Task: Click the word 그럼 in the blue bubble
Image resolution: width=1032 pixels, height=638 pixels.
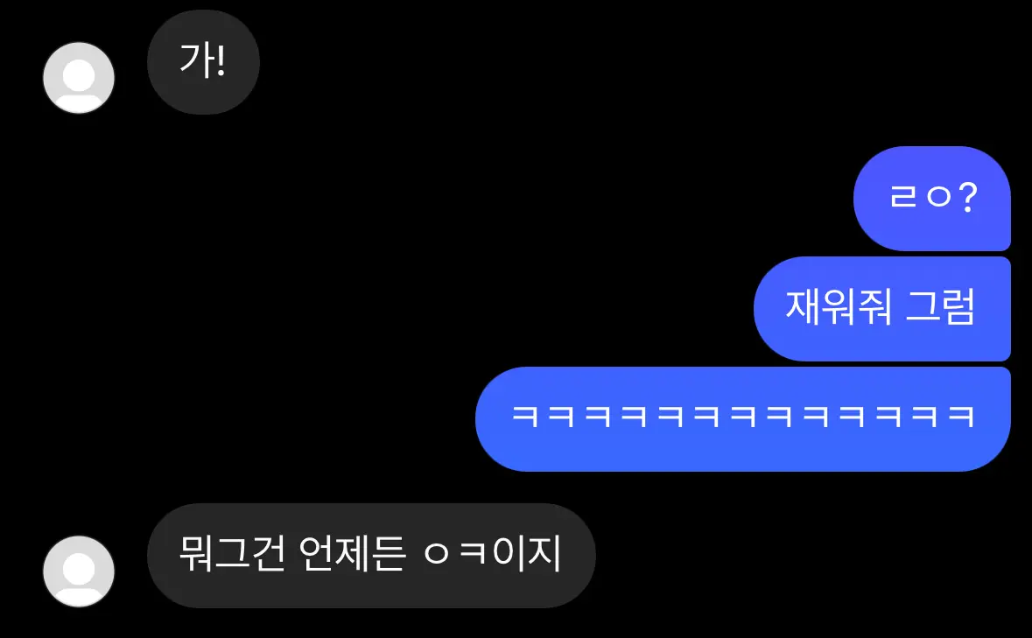Action: click(940, 307)
